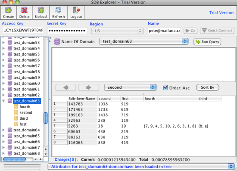Click the fourth column header
The width and height of the screenshot is (237, 171).
[x=171, y=99]
